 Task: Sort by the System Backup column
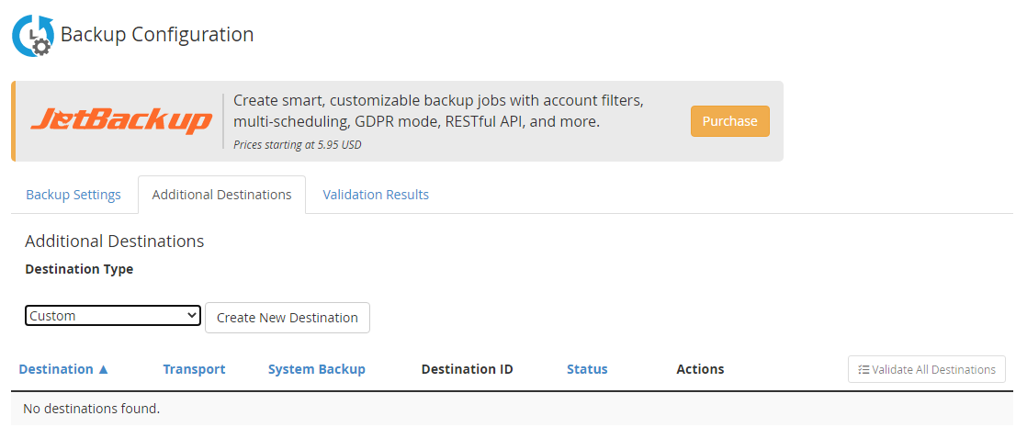click(317, 369)
